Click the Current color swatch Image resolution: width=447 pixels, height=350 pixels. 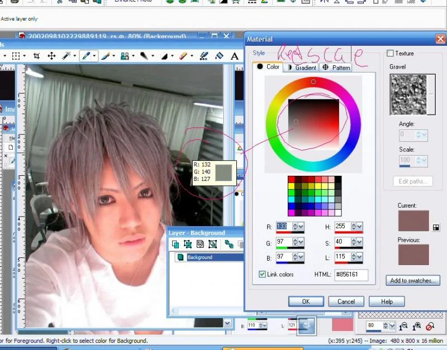point(413,220)
